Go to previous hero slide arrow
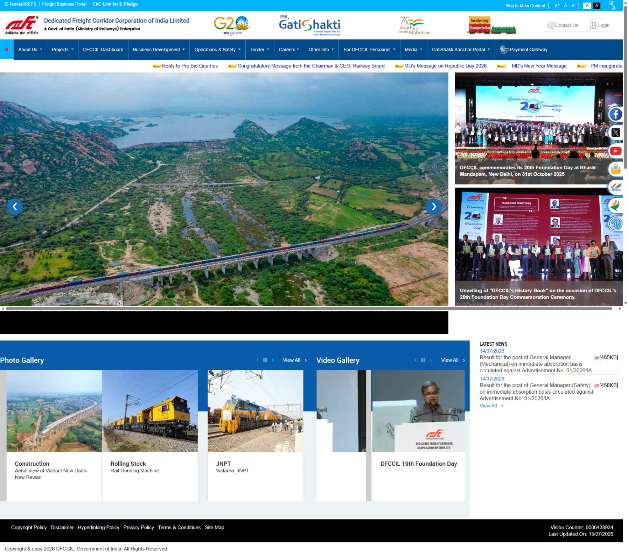This screenshot has height=552, width=628. tap(15, 207)
